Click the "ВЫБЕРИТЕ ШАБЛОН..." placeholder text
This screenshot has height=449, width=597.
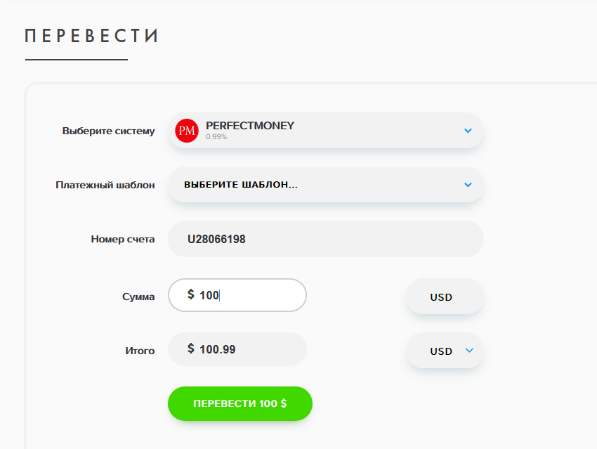tap(241, 185)
